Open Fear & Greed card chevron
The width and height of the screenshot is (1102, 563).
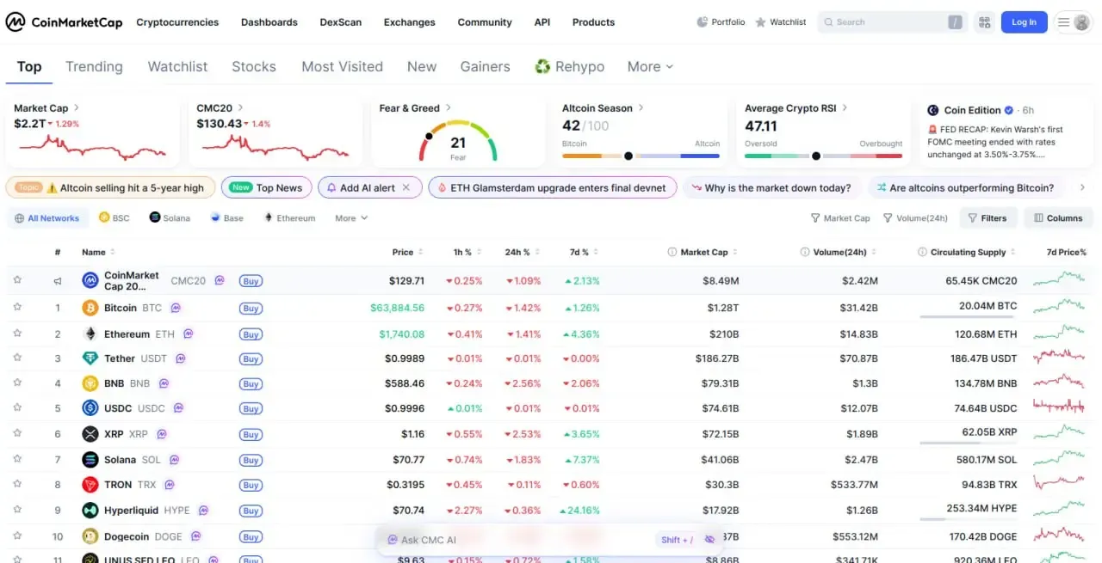click(449, 108)
